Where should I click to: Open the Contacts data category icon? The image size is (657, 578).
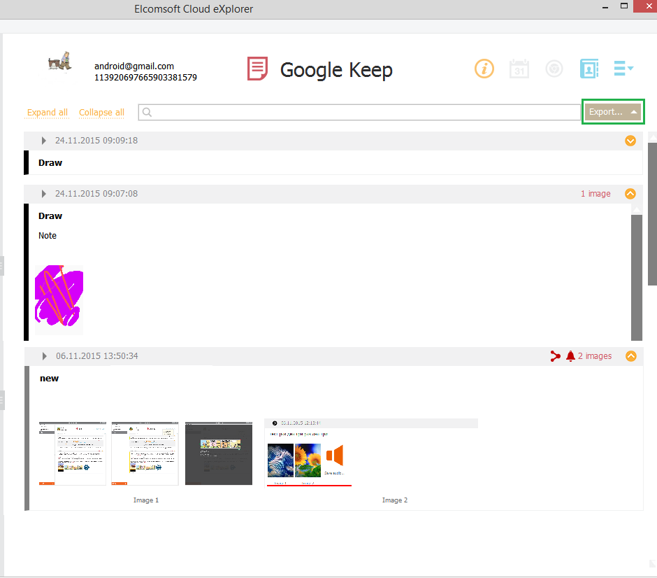click(x=589, y=69)
